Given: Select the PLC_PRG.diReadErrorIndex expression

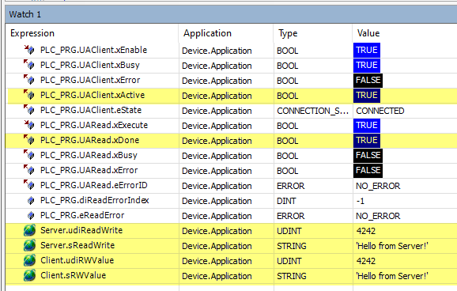Looking at the screenshot, I should coord(94,200).
